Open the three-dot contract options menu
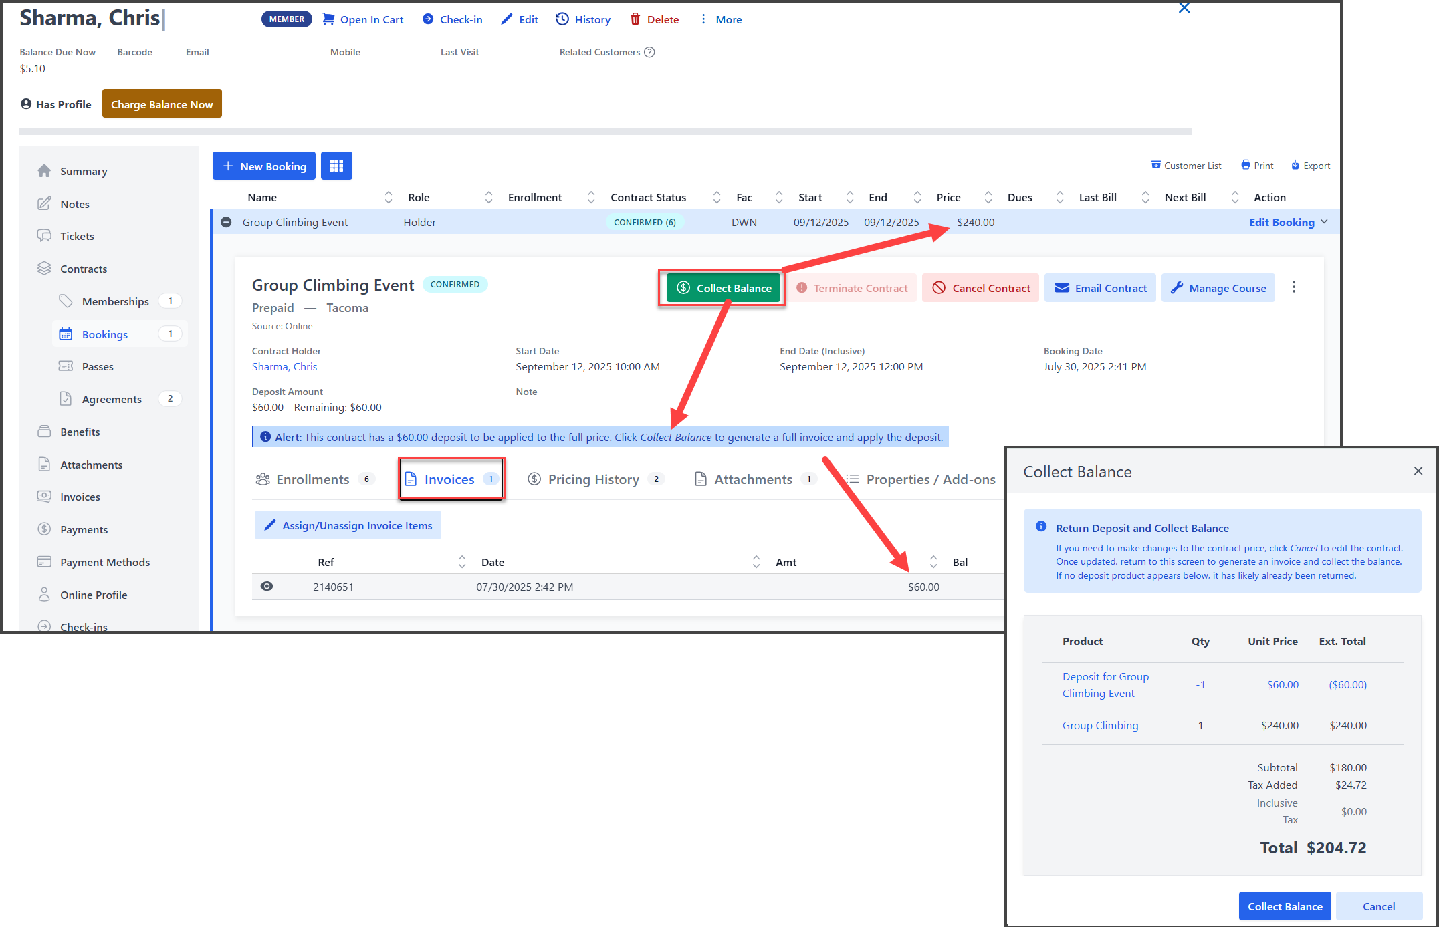Screen dimensions: 1439x927 pos(1294,287)
